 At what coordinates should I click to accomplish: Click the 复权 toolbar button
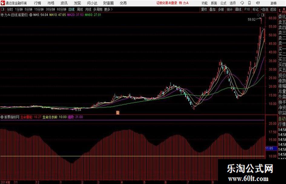204,9
